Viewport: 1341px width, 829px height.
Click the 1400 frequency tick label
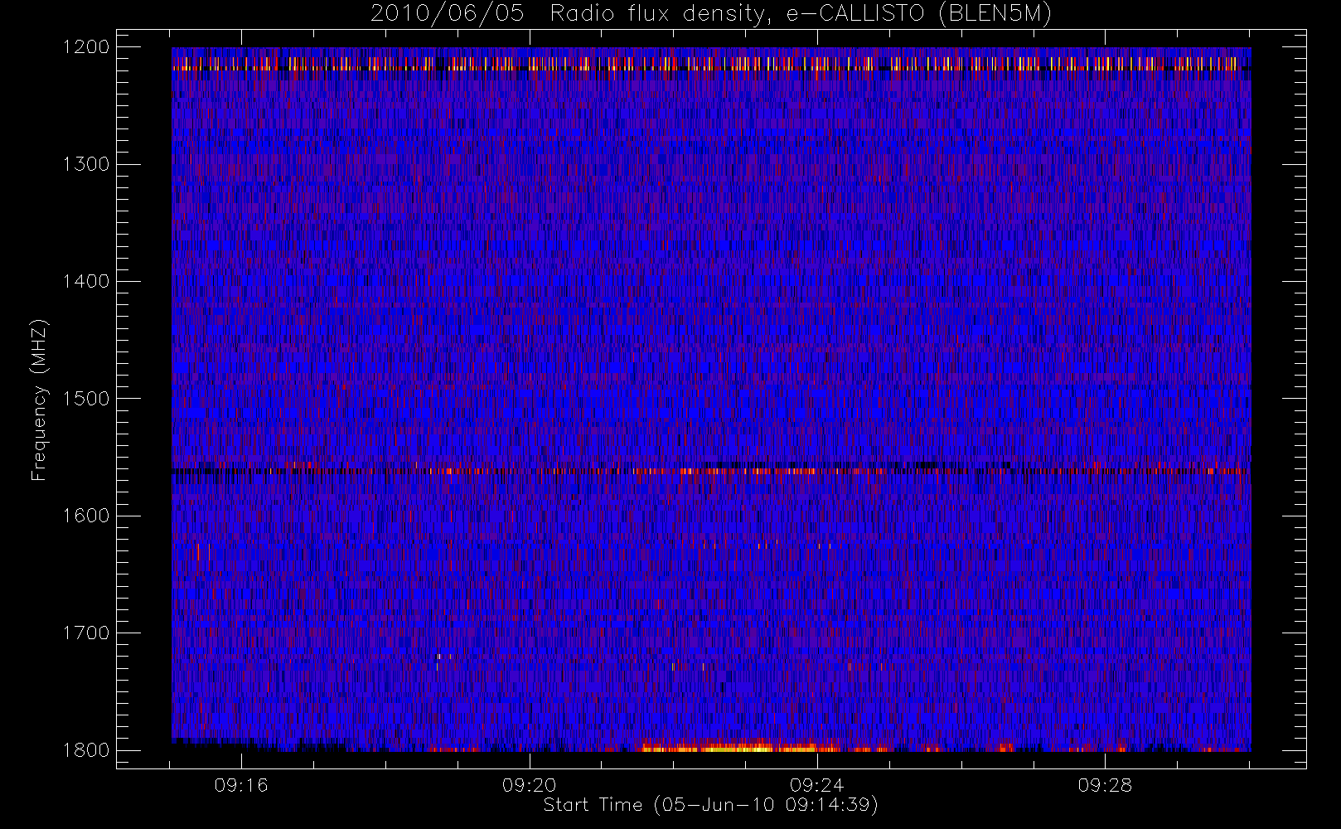click(x=87, y=282)
